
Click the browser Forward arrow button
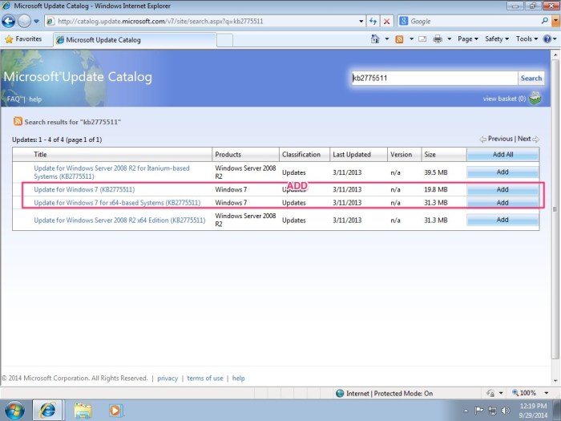(x=24, y=21)
